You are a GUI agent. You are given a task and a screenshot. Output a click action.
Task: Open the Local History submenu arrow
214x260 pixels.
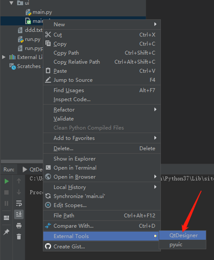[x=155, y=187]
